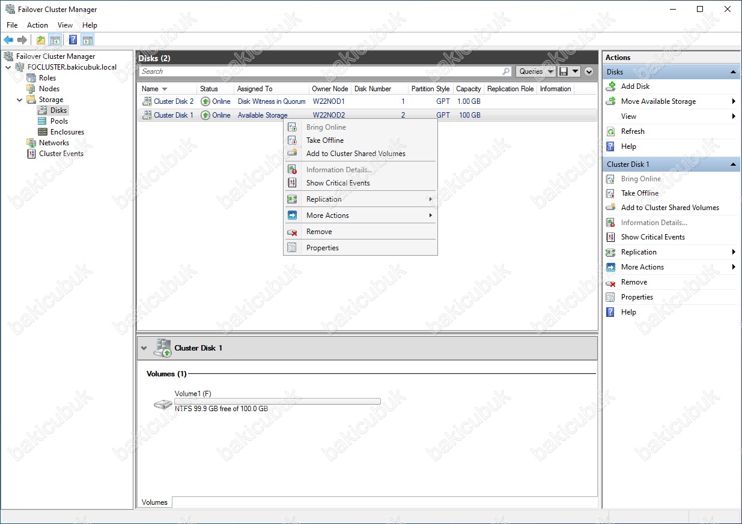Click the Back arrow toolbar icon

pyautogui.click(x=8, y=40)
